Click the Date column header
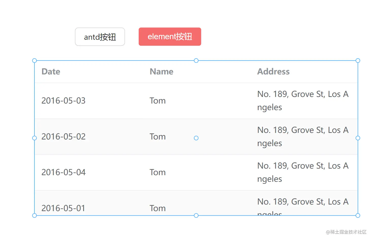This screenshot has height=241, width=373. tap(51, 72)
